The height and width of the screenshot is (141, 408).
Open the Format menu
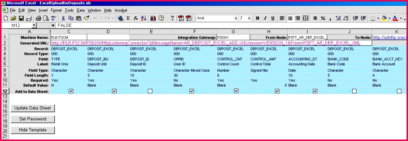tap(56, 10)
